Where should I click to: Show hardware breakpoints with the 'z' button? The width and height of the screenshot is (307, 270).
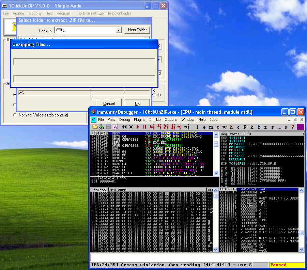coord(265,127)
